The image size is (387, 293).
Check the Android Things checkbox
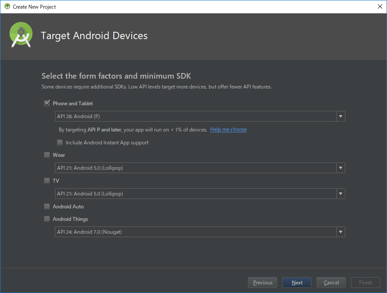[47, 219]
